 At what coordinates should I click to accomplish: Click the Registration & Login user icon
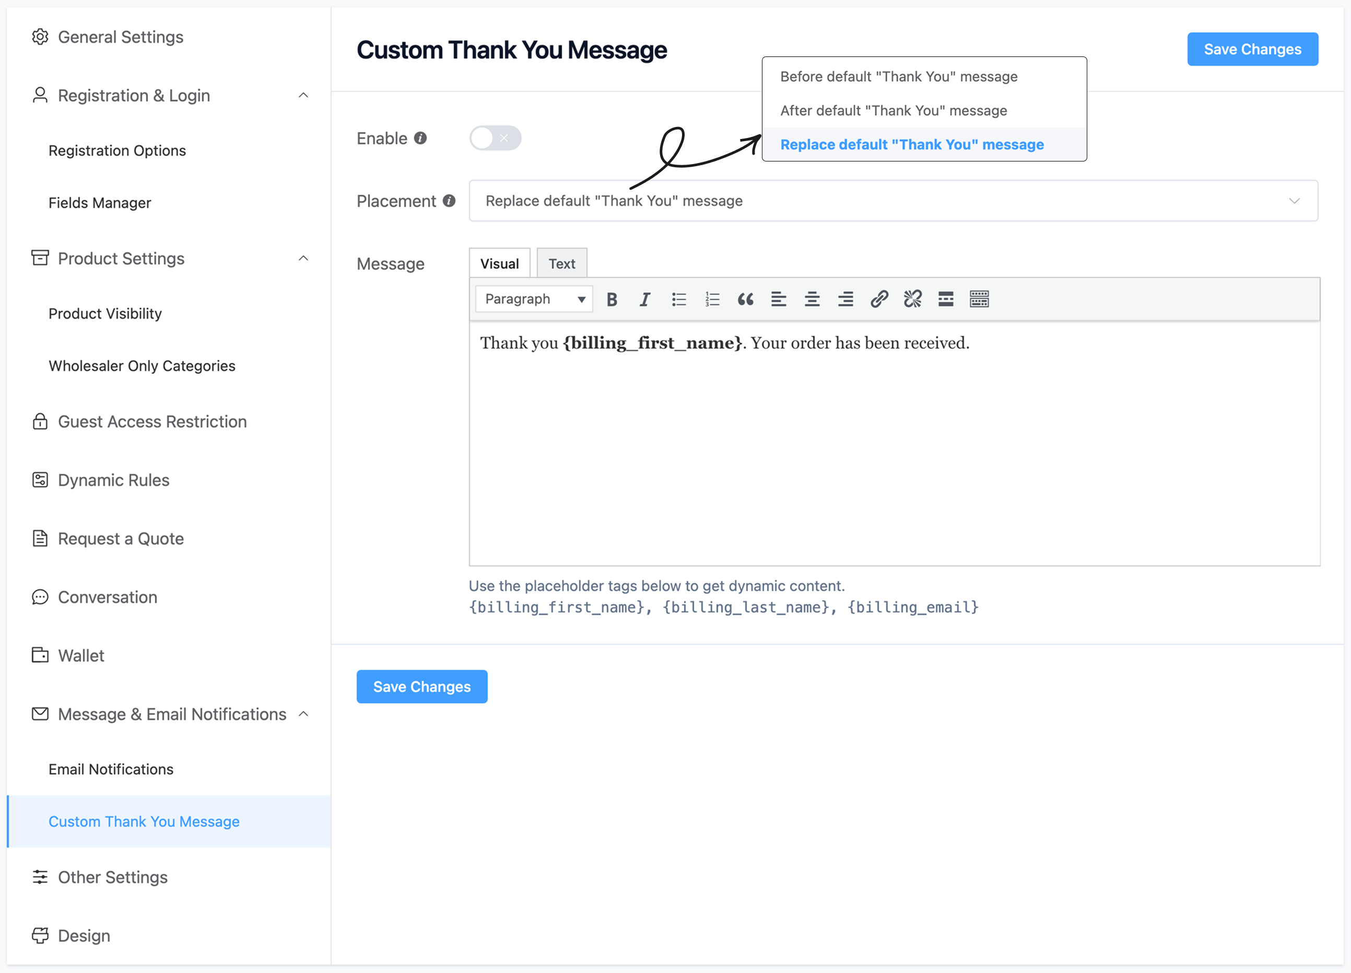40,96
